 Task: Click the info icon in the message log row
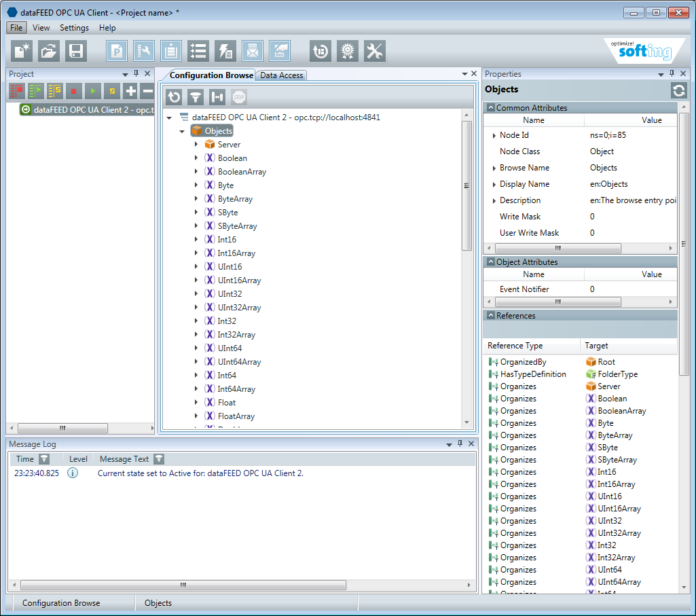pos(73,473)
